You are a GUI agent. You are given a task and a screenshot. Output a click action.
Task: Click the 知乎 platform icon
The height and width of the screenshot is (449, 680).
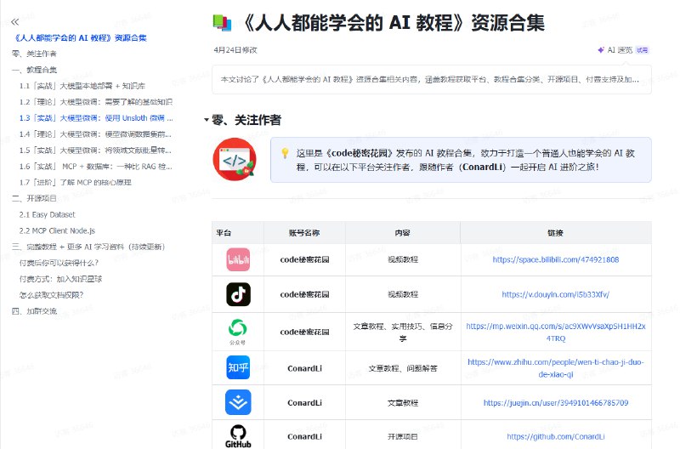point(238,368)
